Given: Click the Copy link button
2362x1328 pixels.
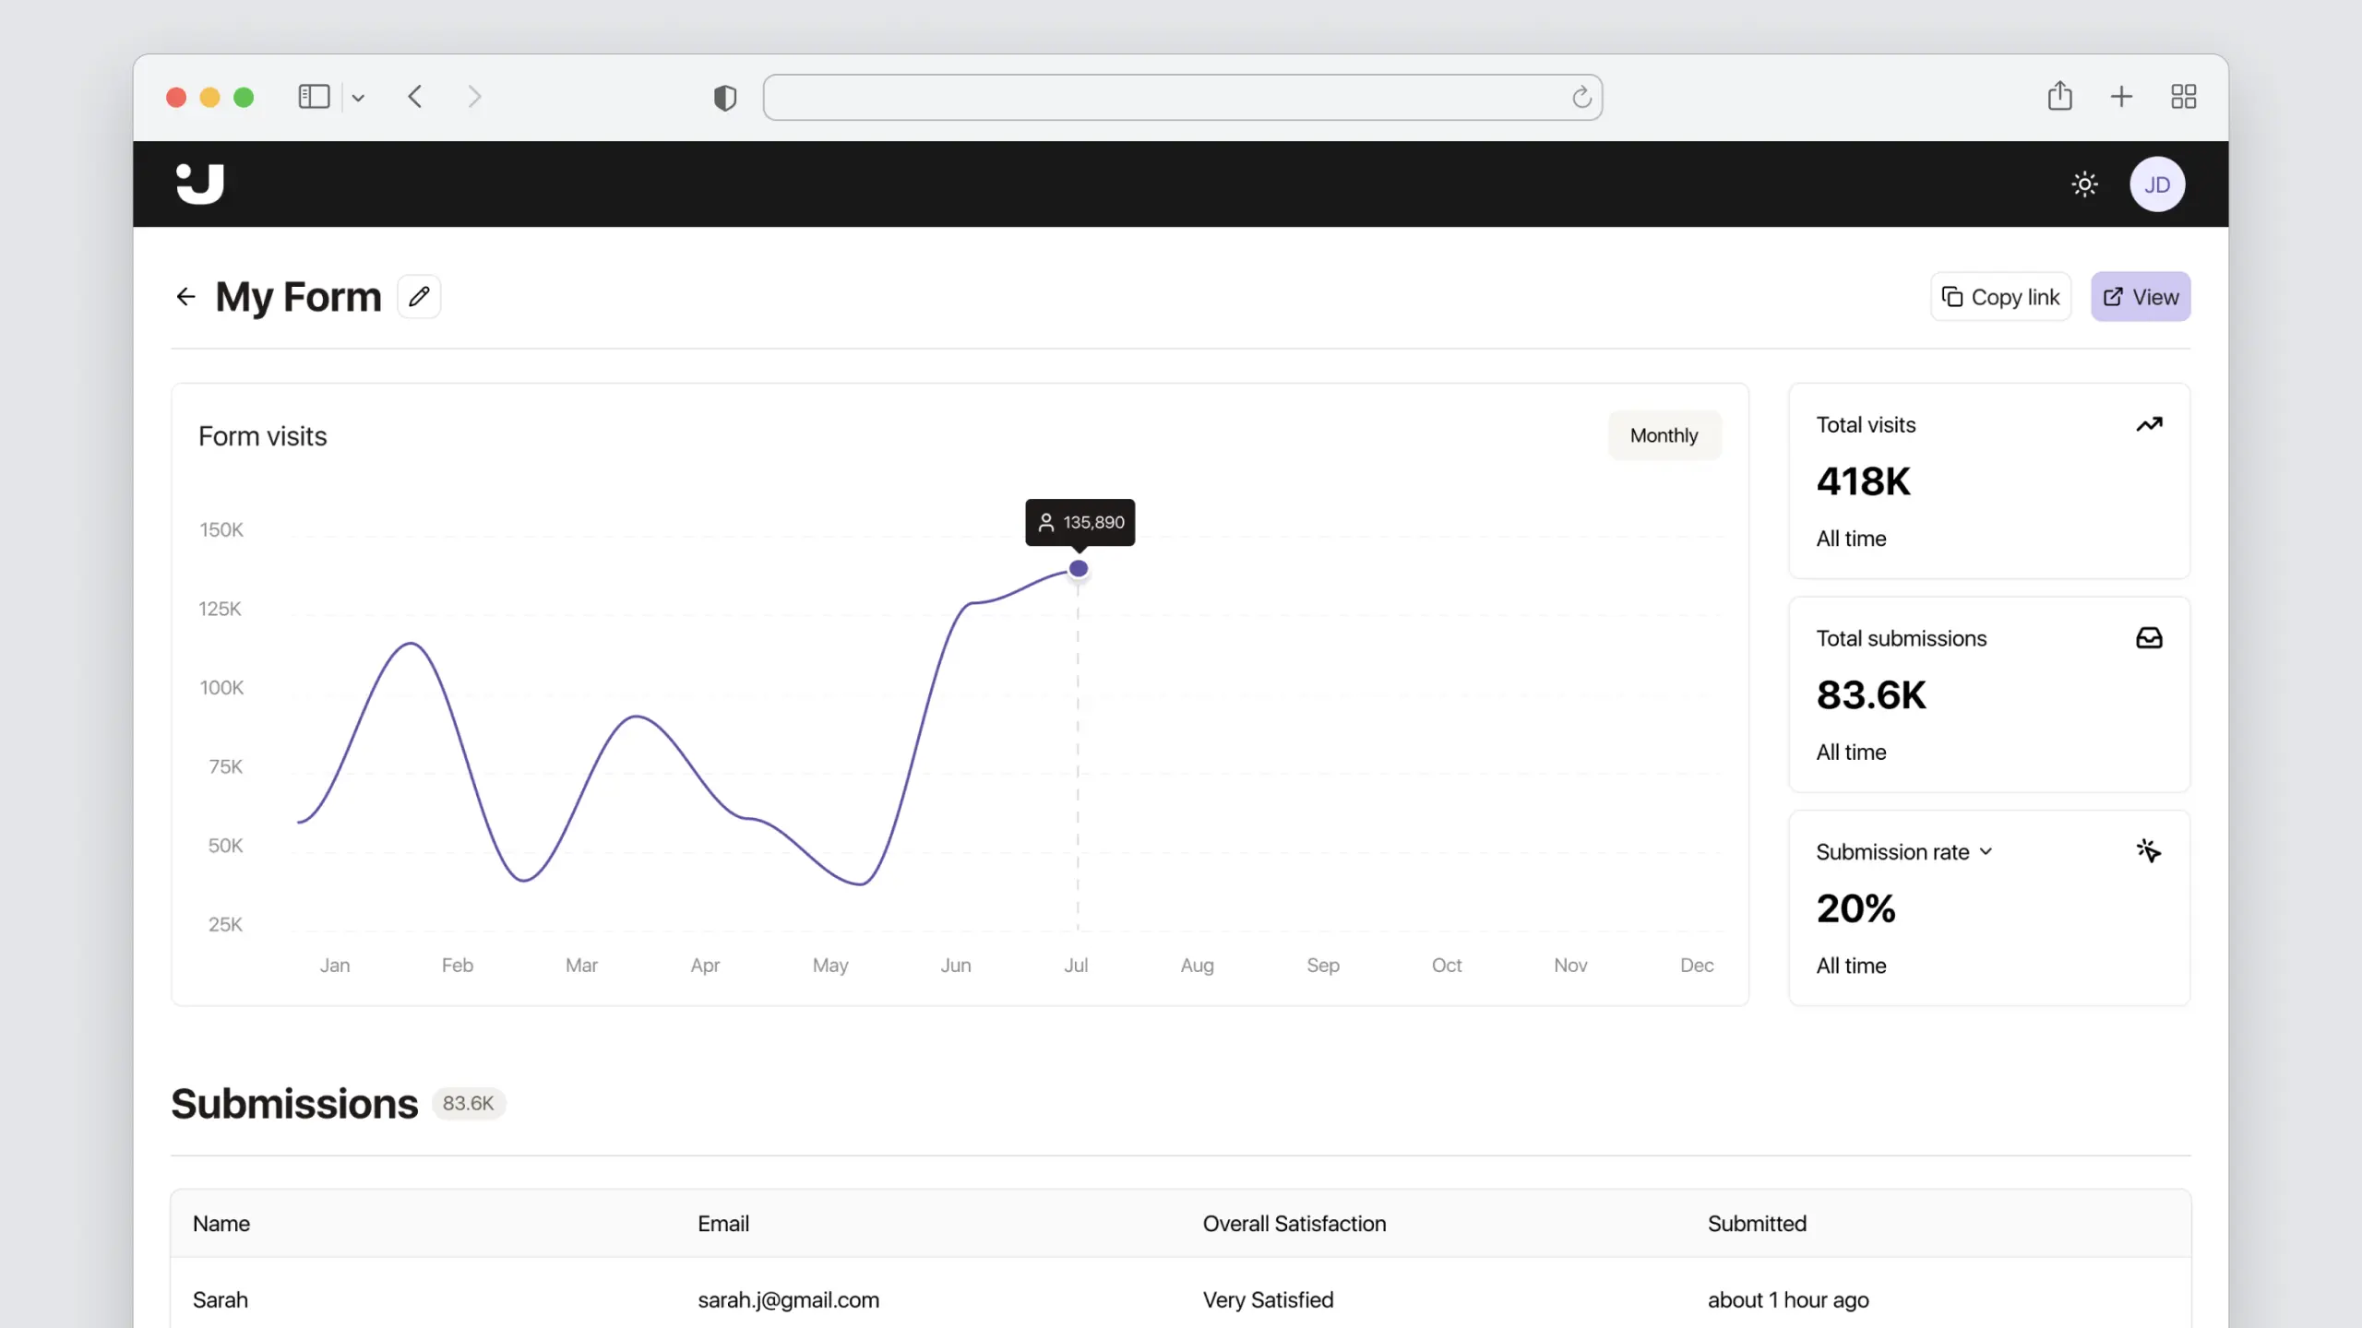Looking at the screenshot, I should [2000, 297].
